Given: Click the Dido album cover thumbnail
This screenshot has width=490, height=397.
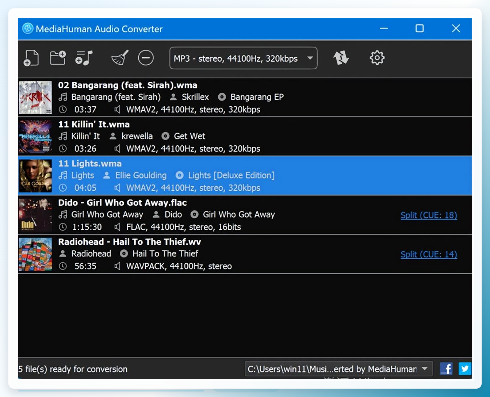Looking at the screenshot, I should tap(35, 215).
